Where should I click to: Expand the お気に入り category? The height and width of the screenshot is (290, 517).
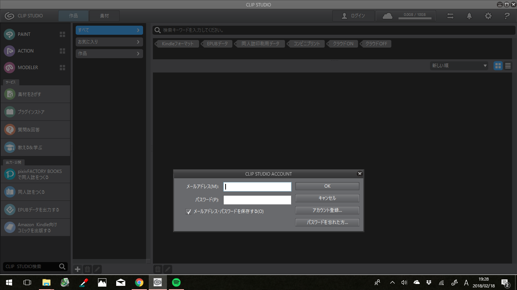click(109, 42)
